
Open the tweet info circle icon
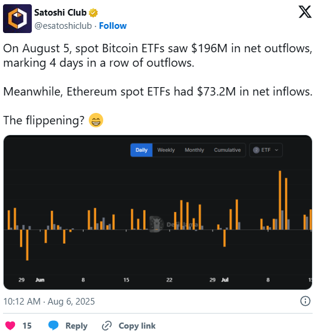point(305,301)
